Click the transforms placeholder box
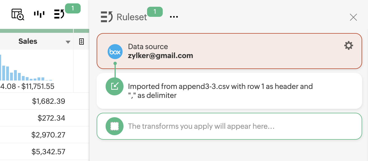 pos(229,126)
